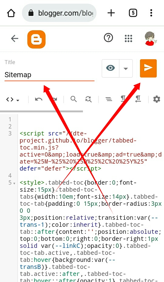Open the Blogger help icon
Screen dimensions: 164x282
pyautogui.click(x=108, y=38)
